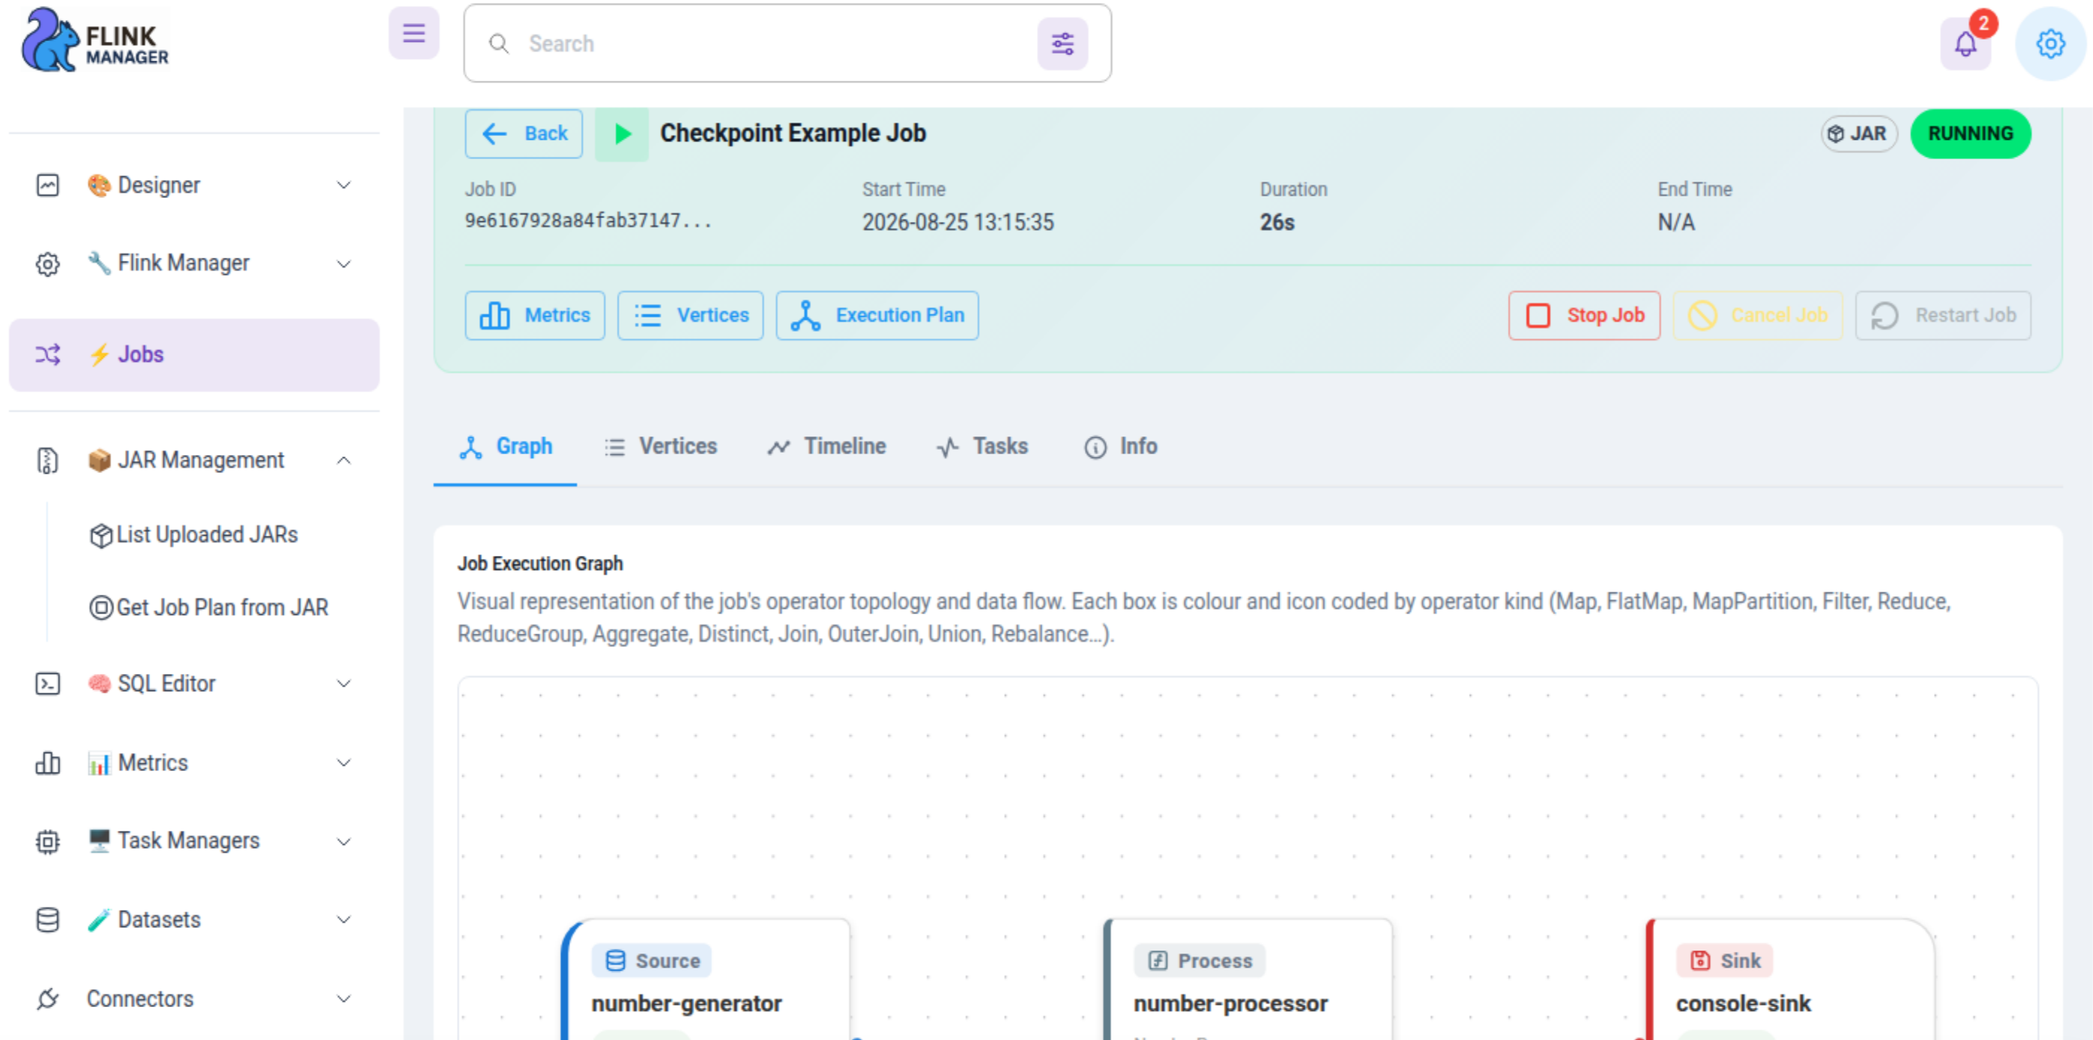Click the Restart Job button

[1944, 315]
